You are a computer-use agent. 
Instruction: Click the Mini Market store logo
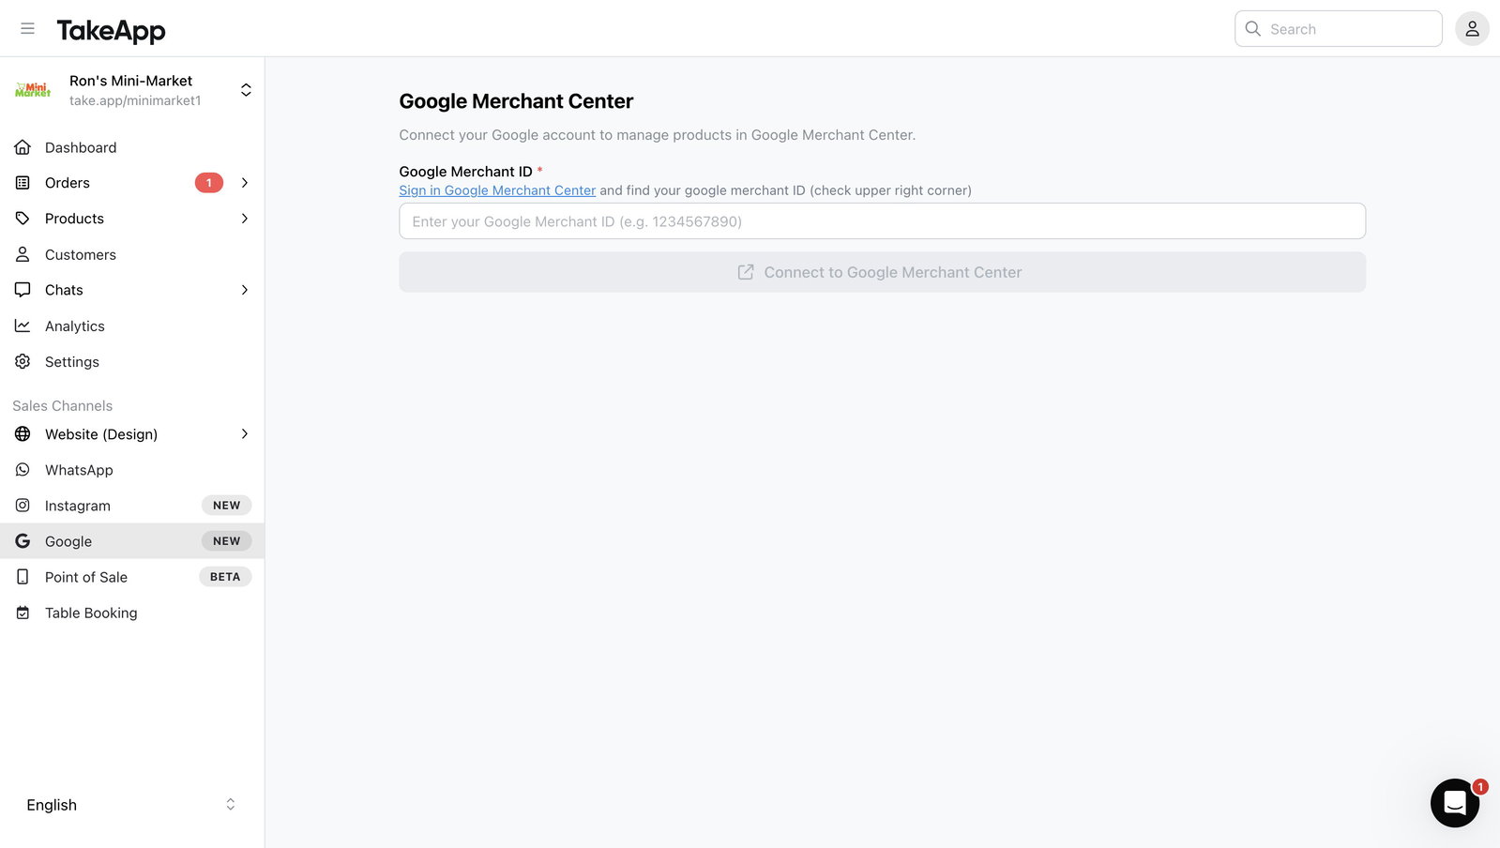pos(33,90)
